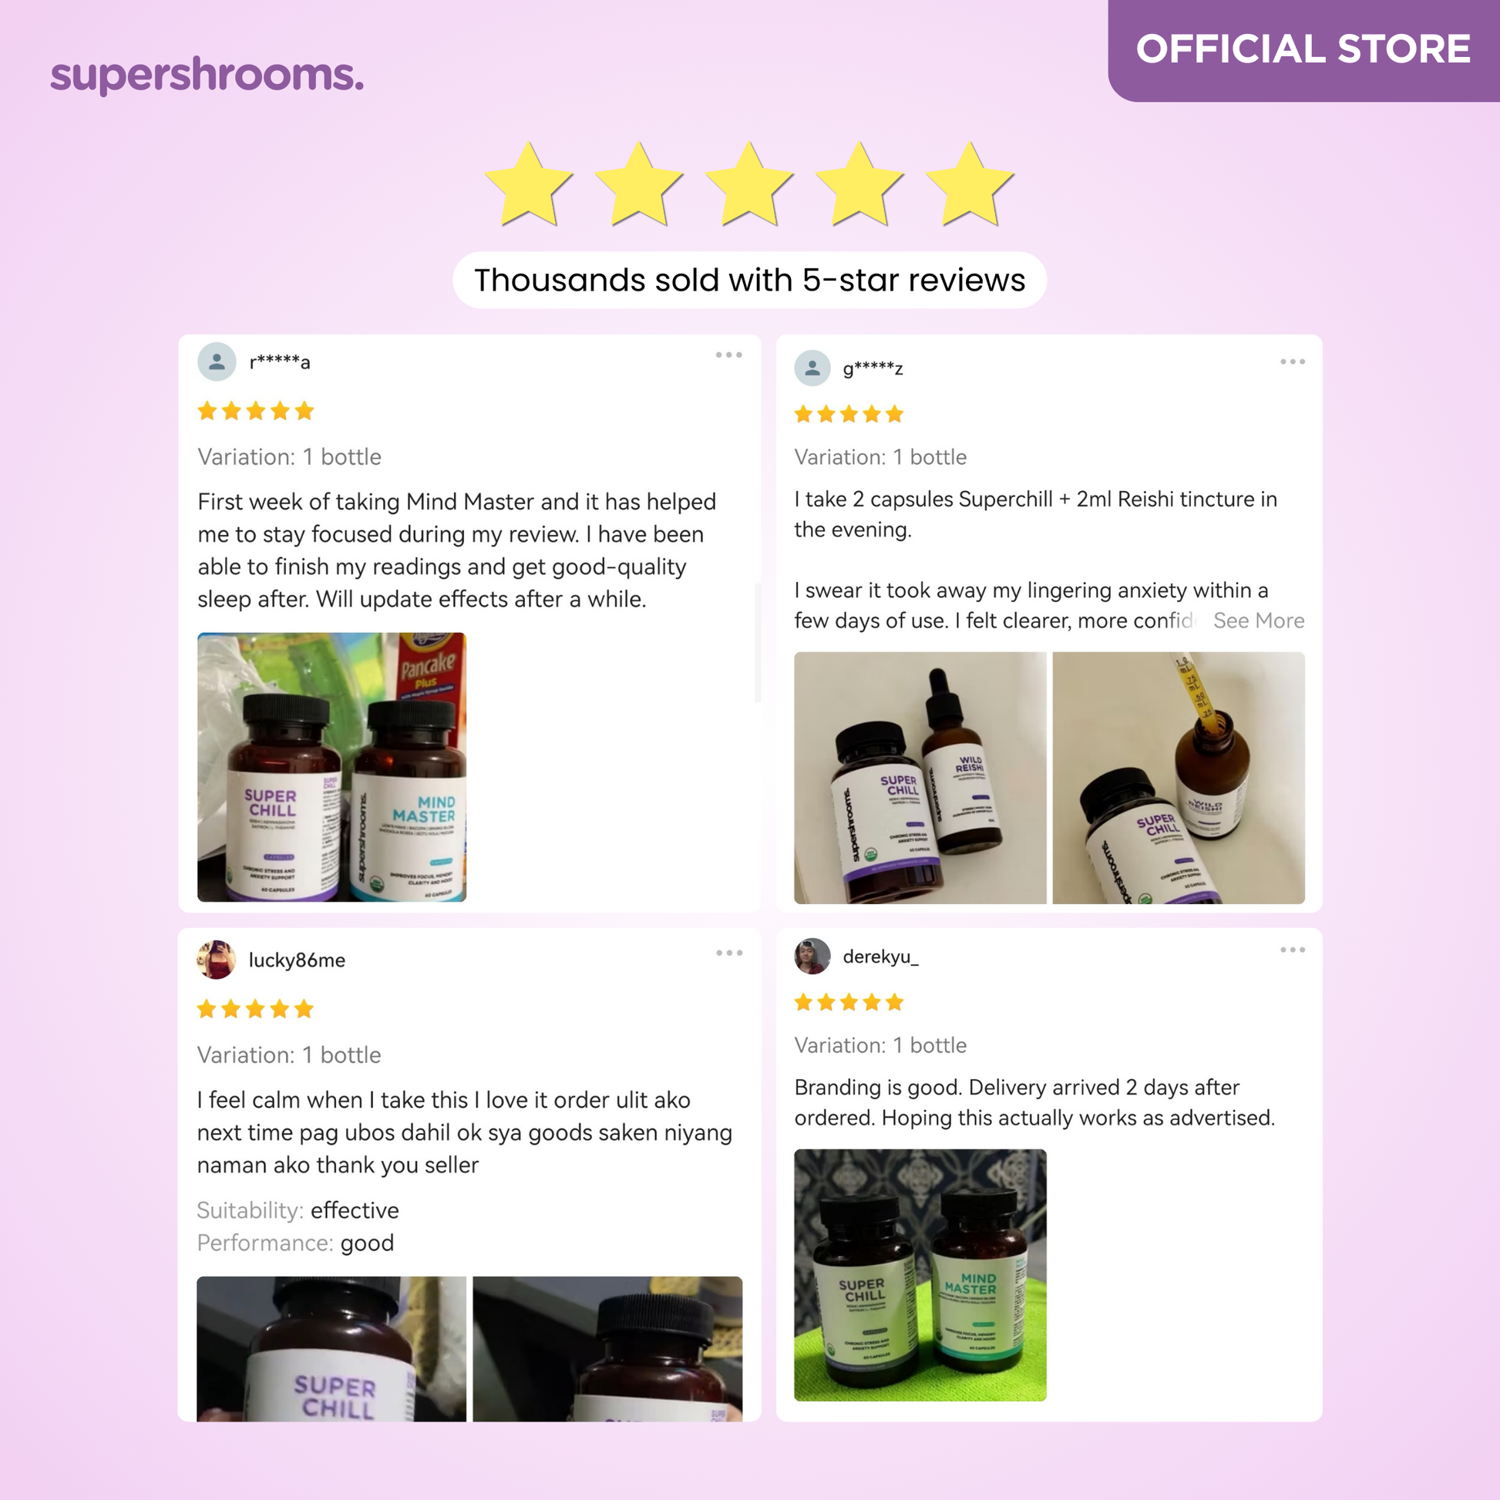Click the default avatar icon beside r*****a
The width and height of the screenshot is (1500, 1500).
click(x=217, y=362)
